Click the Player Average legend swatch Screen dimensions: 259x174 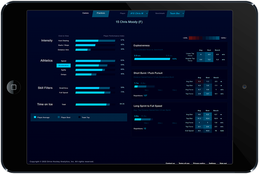tap(35, 117)
